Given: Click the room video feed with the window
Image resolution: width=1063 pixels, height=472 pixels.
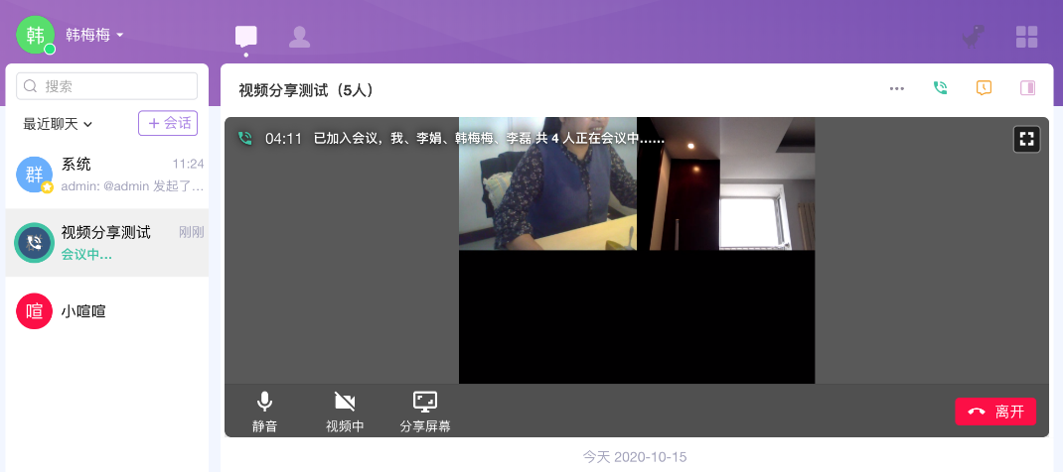Looking at the screenshot, I should click(x=726, y=183).
